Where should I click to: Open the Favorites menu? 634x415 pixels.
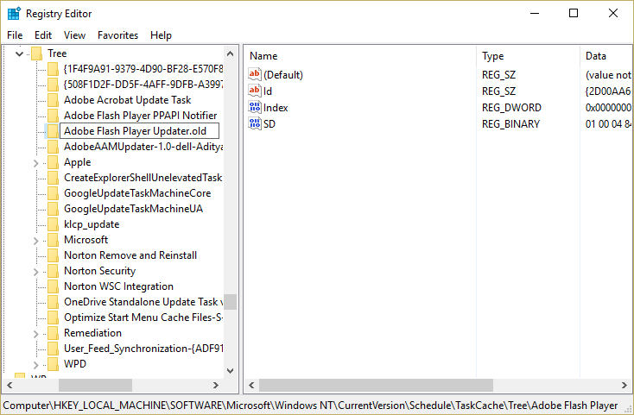pos(117,35)
